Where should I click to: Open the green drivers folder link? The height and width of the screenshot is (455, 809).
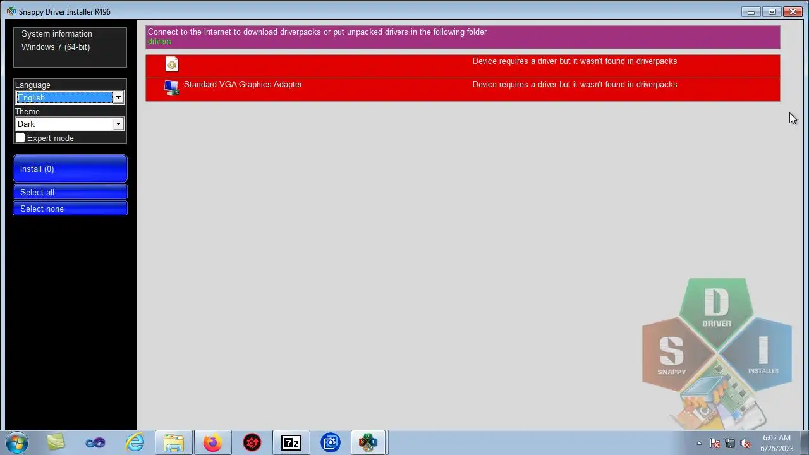coord(159,42)
